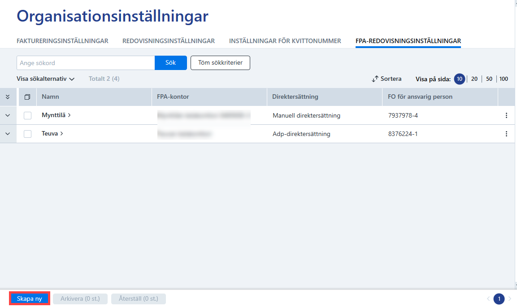
Task: Tick the checkbox for Mynttilä
Action: [27, 115]
